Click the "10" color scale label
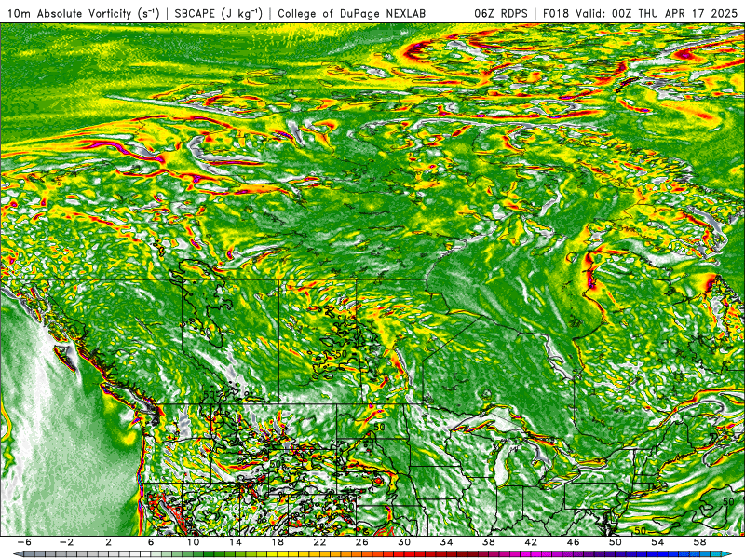Screen dimensions: 745x559 pos(193,542)
